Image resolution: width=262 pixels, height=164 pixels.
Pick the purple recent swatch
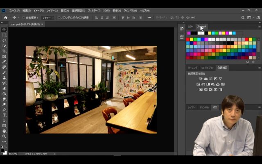[x=189, y=33]
